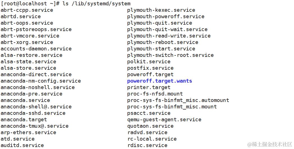Screen dimensions: 294x149
Task: Click the plymouth-switch-root.service entry
Action: 170,55
